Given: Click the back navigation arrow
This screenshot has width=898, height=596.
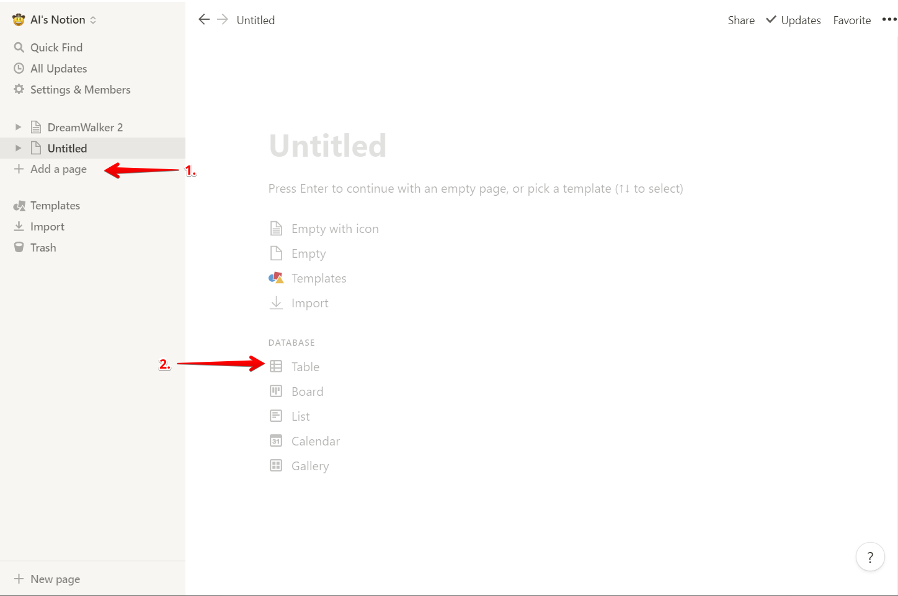Looking at the screenshot, I should click(x=203, y=19).
